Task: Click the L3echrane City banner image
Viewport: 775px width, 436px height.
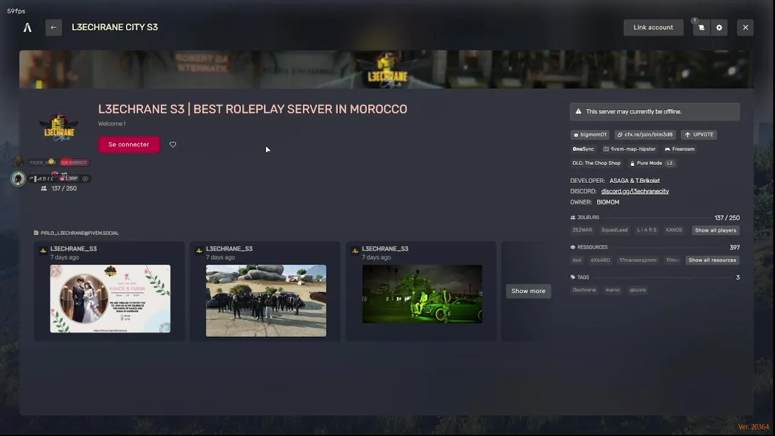Action: [x=386, y=70]
